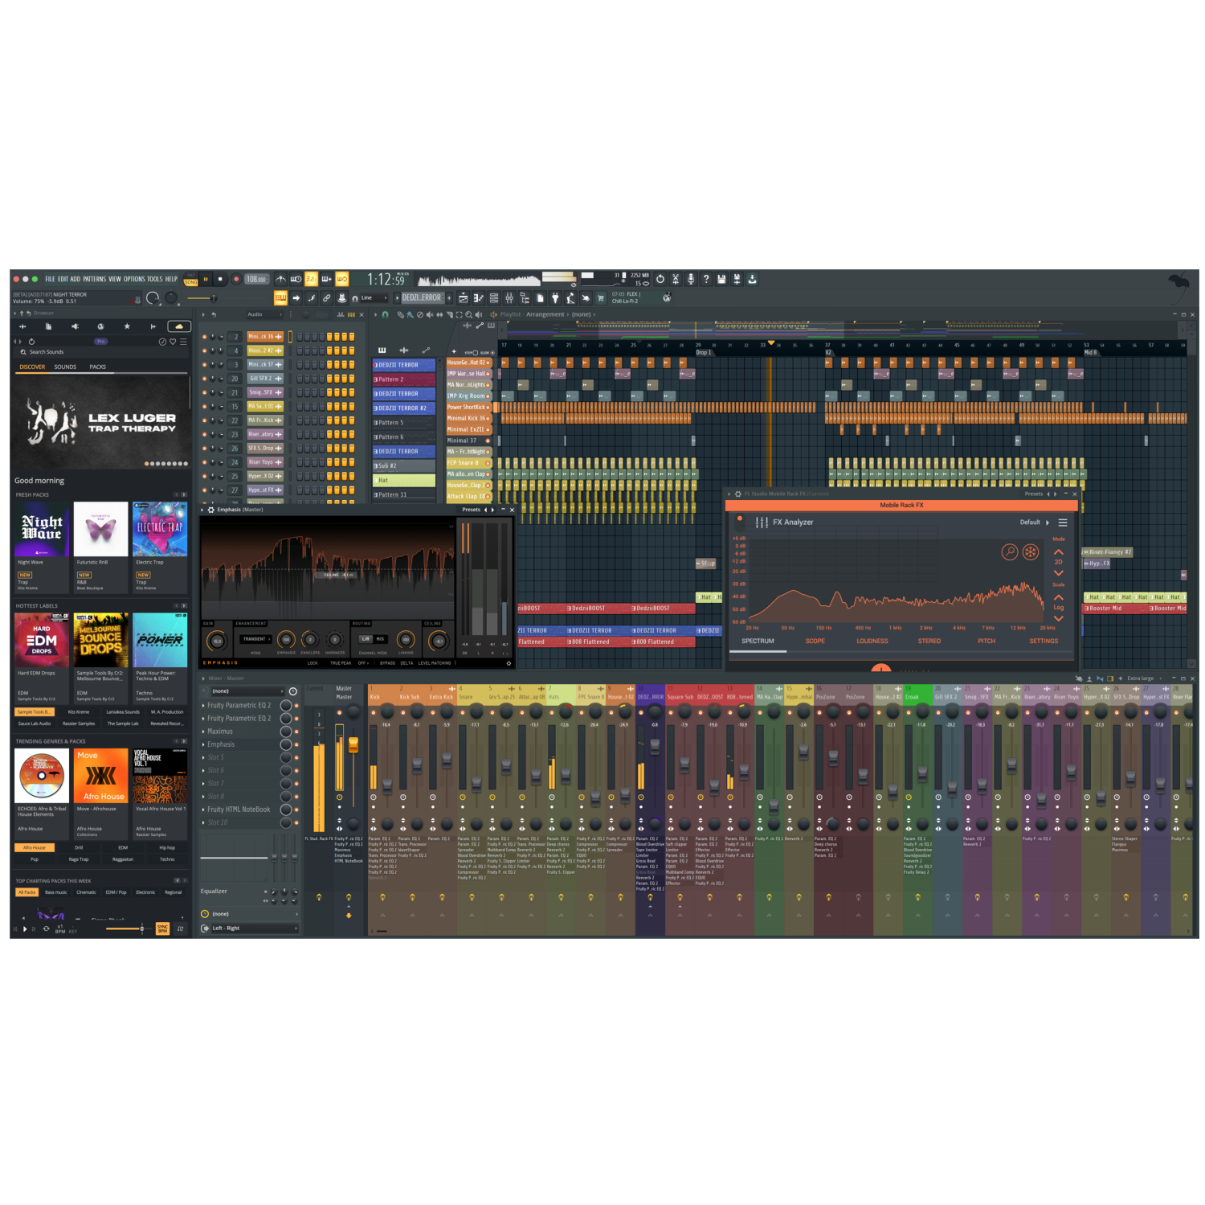Click the save project icon in the toolbar
The width and height of the screenshot is (1205, 1205).
[x=721, y=279]
